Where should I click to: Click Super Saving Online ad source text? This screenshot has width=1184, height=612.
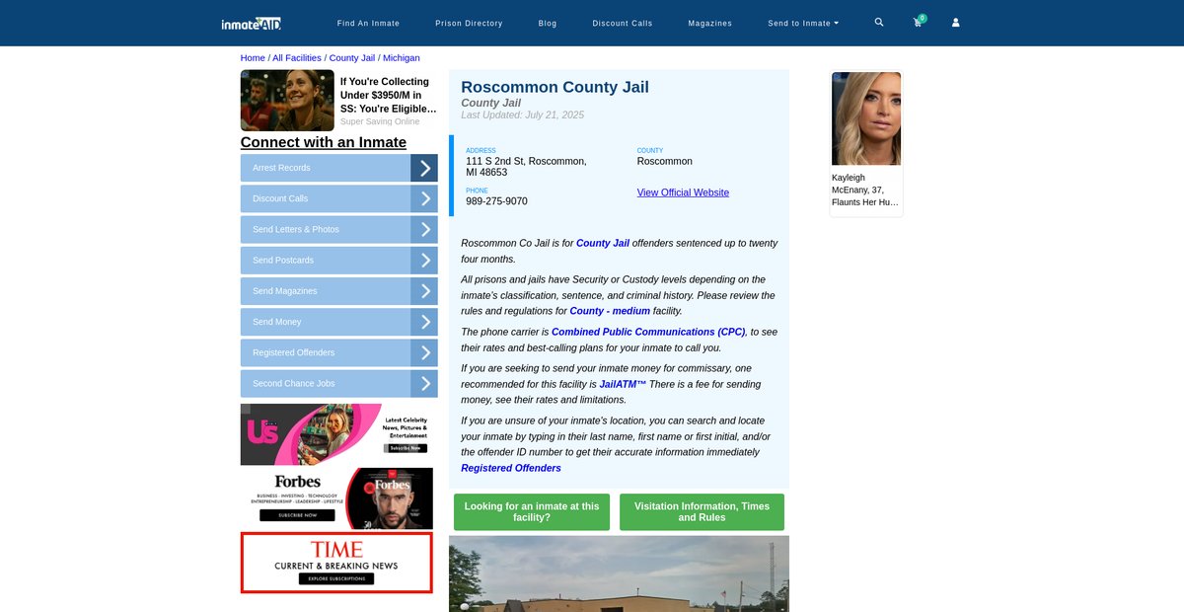click(x=380, y=121)
